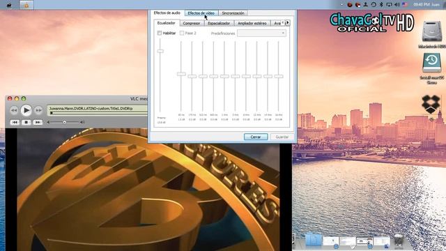Screen dimensions: 446x251
Task: Start playback with the VLC play button
Action: [26, 110]
